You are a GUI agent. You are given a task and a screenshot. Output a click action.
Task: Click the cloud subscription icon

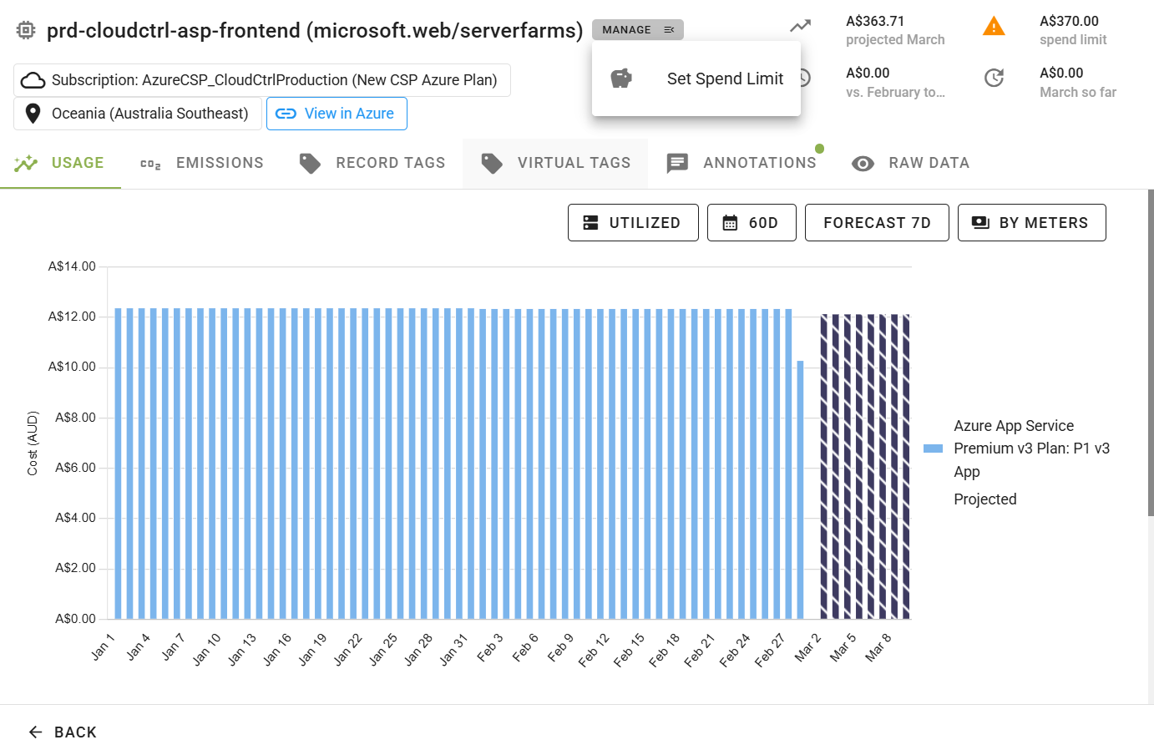point(33,80)
